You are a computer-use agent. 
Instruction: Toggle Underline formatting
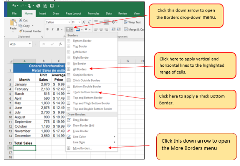coord(58,29)
